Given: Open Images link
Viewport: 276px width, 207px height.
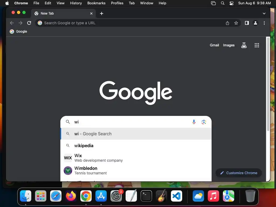Looking at the screenshot, I should coord(229,45).
